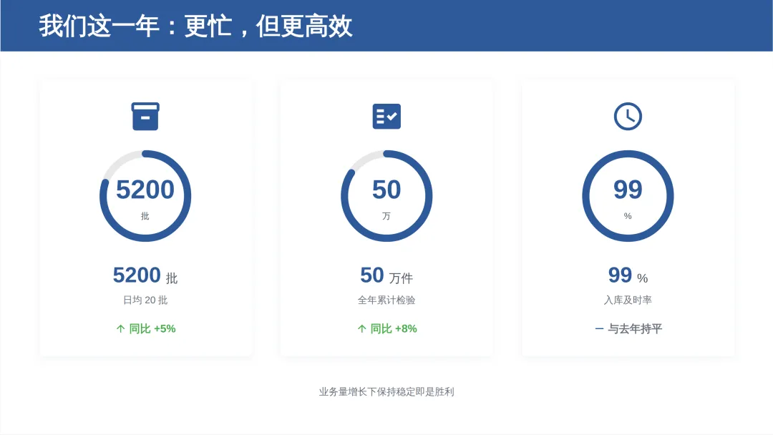This screenshot has height=435, width=773.
Task: Select the 日均 20 批 caption
Action: [x=145, y=300]
